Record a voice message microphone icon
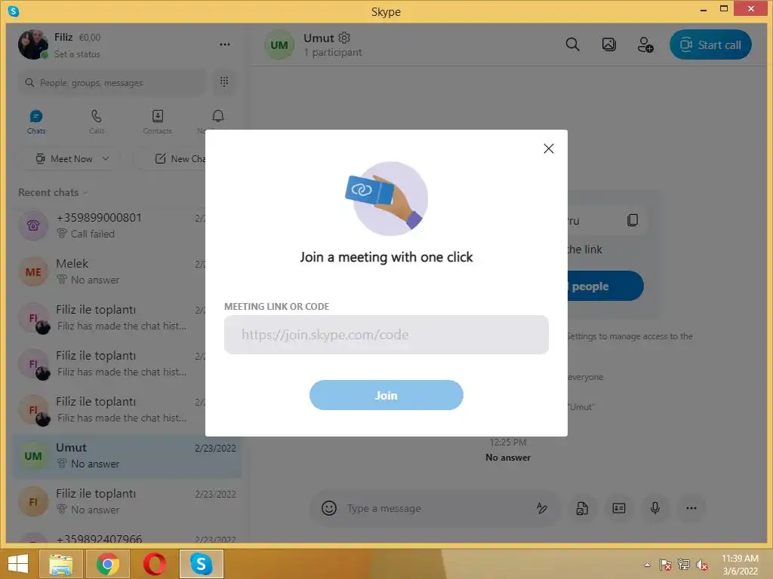This screenshot has width=773, height=579. tap(655, 507)
